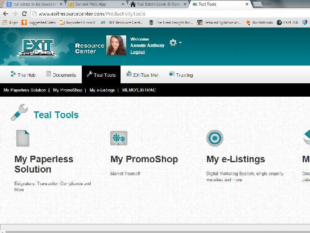Open the My e-Listings heading

point(236,159)
